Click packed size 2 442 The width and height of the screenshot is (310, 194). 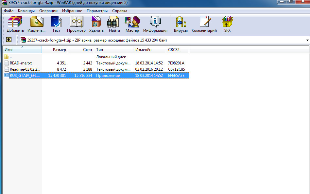(x=88, y=63)
